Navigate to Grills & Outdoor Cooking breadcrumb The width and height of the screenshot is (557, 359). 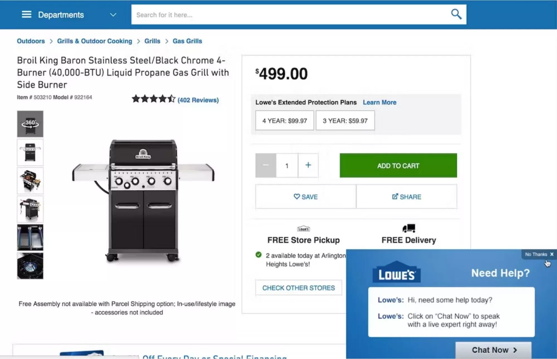click(x=94, y=41)
